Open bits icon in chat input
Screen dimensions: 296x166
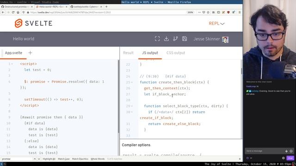(286, 151)
